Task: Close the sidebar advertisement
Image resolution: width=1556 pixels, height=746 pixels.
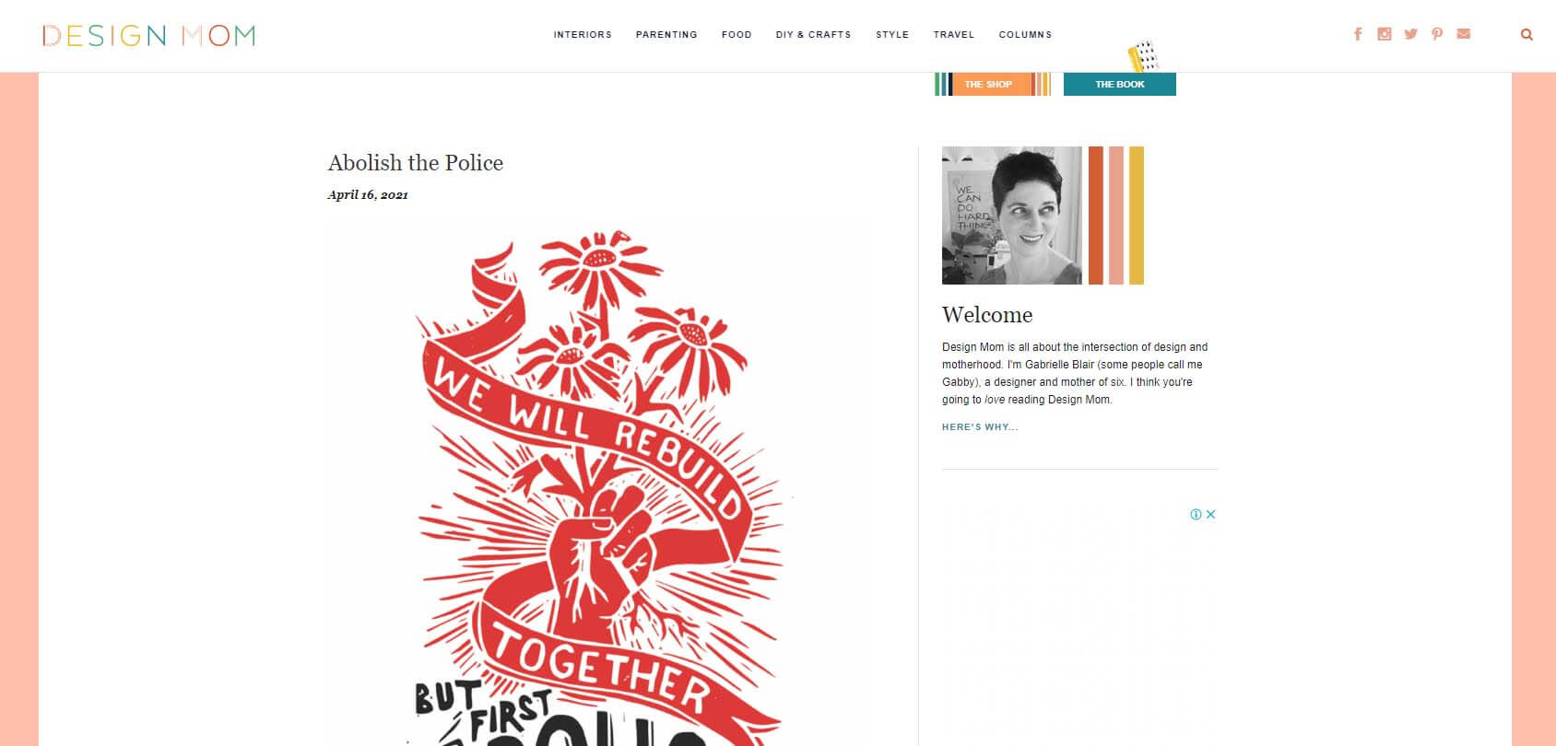Action: [1210, 515]
